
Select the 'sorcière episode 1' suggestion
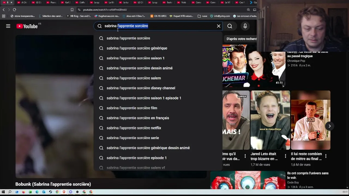coord(158,158)
